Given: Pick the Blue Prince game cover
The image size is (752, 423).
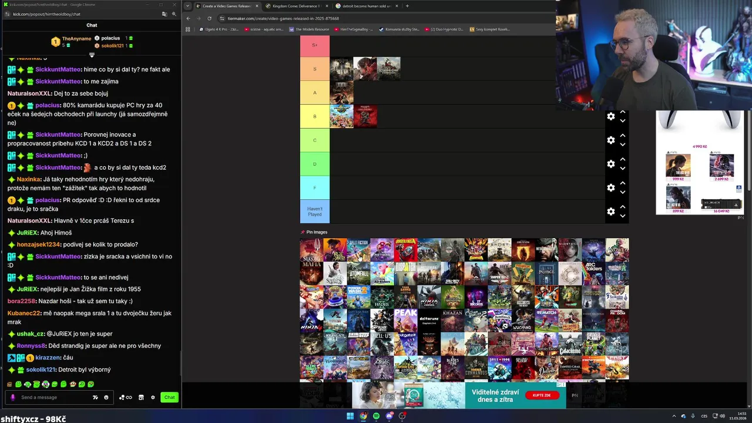Looking at the screenshot, I should (x=546, y=273).
